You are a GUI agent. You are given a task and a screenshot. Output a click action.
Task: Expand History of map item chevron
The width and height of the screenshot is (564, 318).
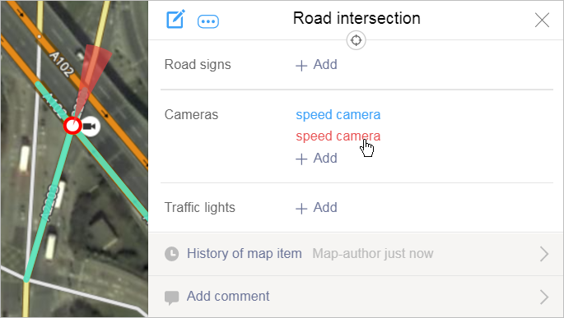click(x=544, y=254)
